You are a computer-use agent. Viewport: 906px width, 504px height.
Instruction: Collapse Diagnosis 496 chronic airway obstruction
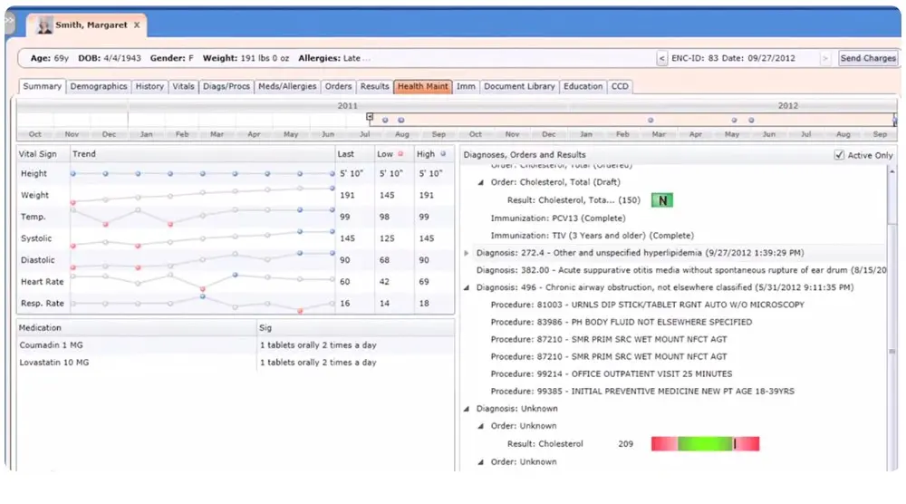[467, 287]
